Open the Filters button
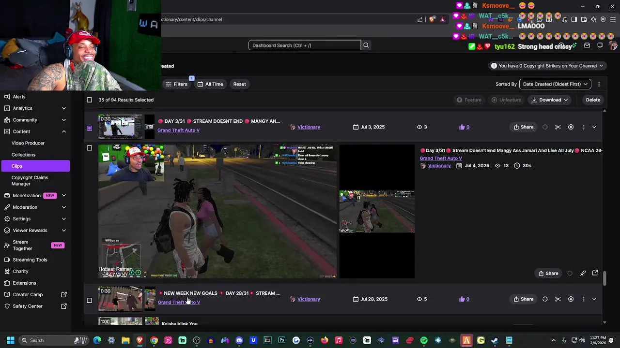The width and height of the screenshot is (620, 348). click(x=176, y=84)
